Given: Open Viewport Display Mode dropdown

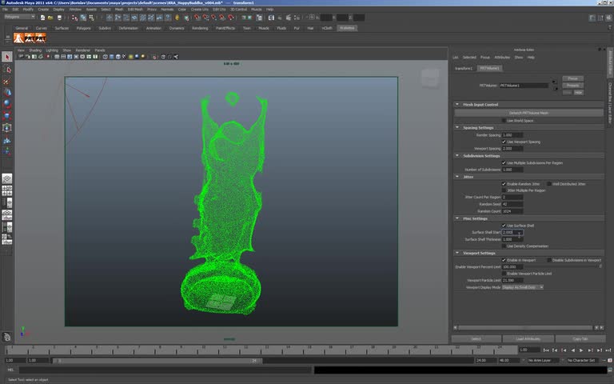Looking at the screenshot, I should pos(523,287).
